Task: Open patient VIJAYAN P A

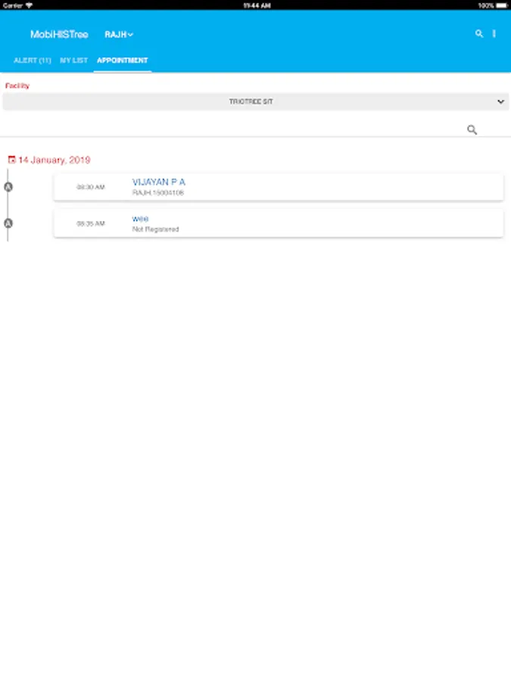Action: (159, 182)
